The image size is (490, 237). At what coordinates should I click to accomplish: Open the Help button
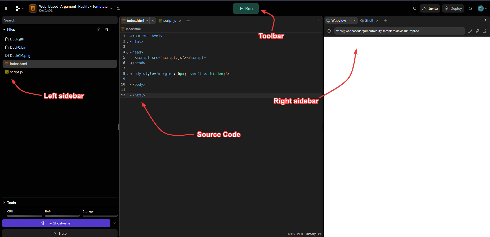click(60, 233)
